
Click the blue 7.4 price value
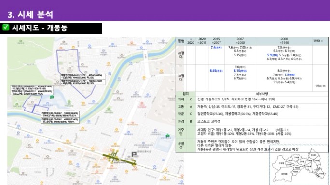coord(216,48)
